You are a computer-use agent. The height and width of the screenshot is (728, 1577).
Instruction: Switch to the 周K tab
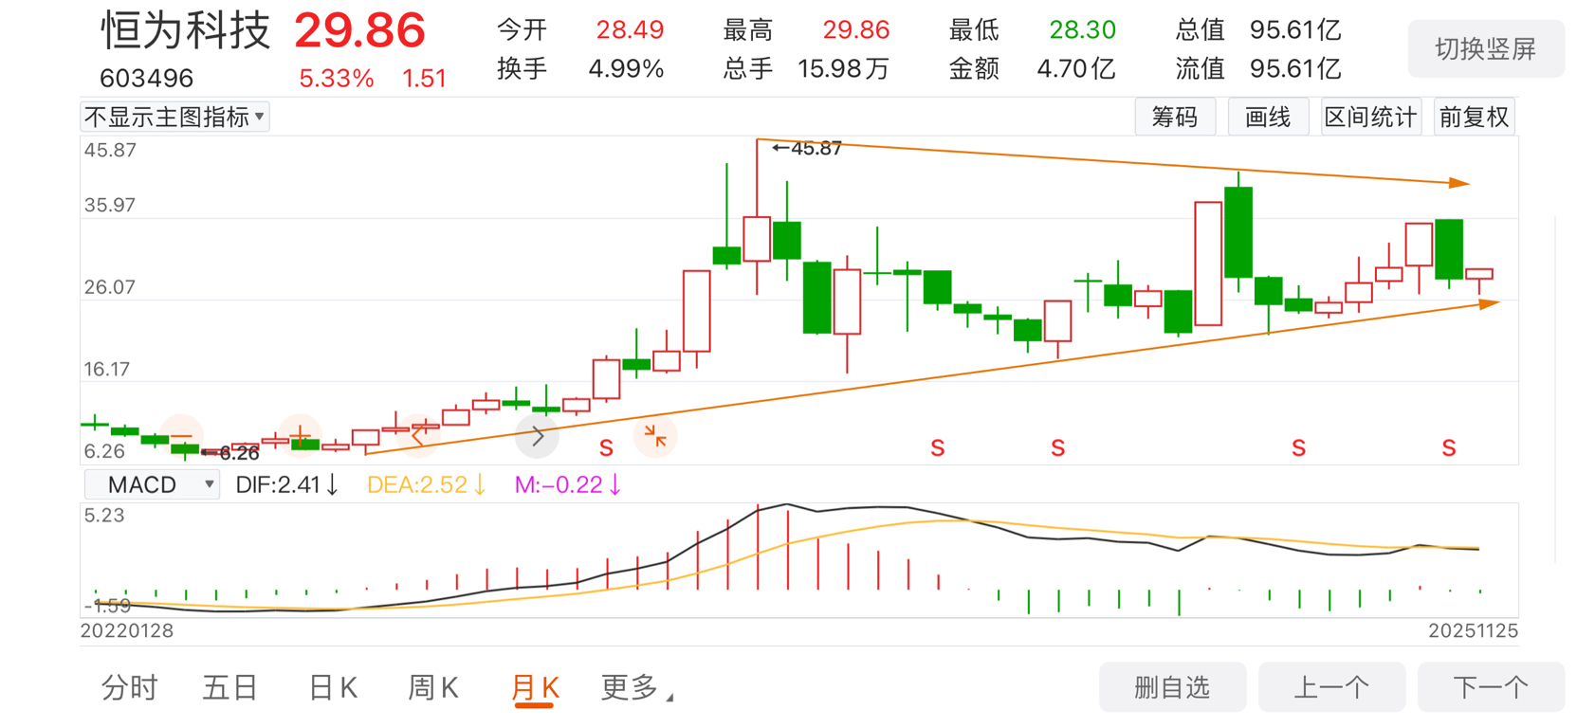[433, 687]
